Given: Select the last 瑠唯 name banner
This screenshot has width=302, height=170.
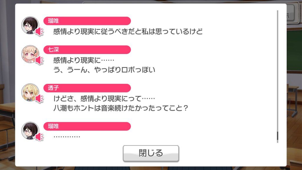Looking at the screenshot, I should 87,126.
